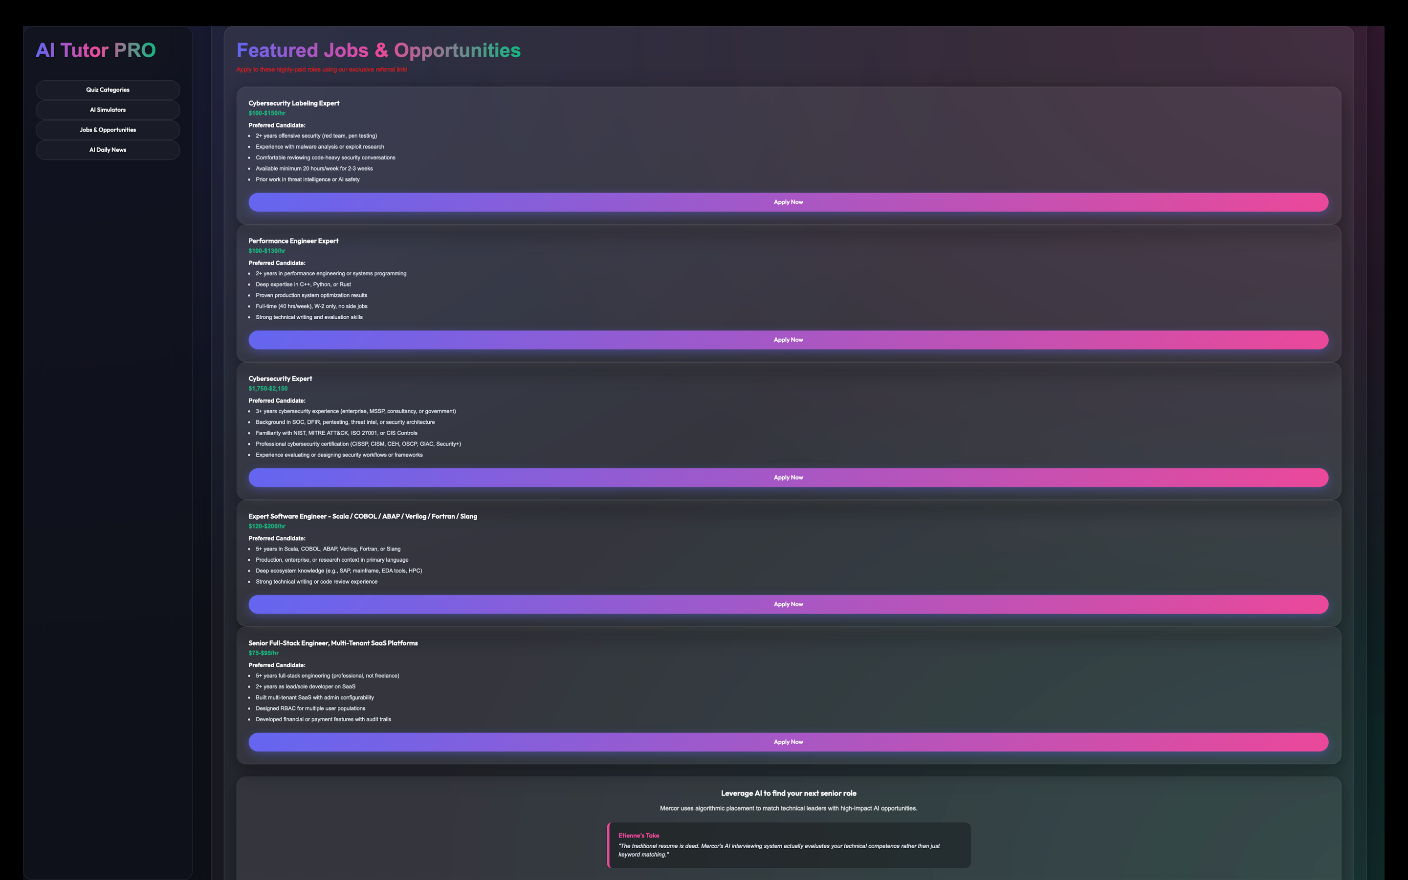Select Senior Full-Stack Engineer Multi-Tenant SaaS title

pyautogui.click(x=333, y=643)
